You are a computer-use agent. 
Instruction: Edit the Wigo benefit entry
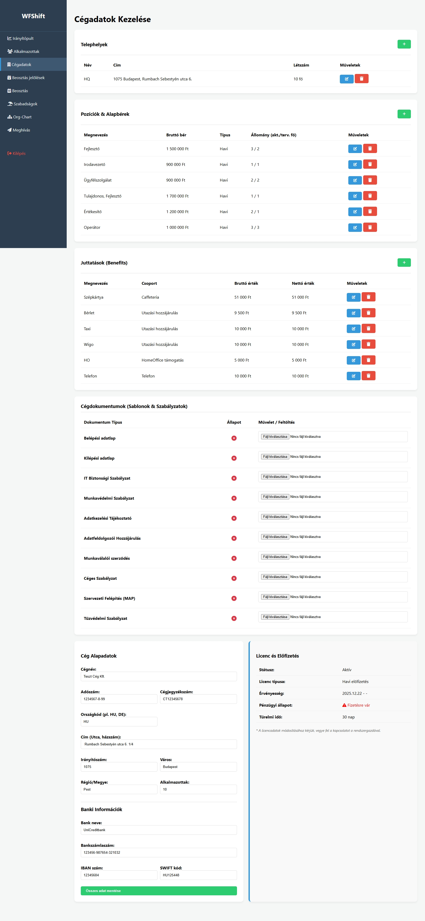pos(353,344)
